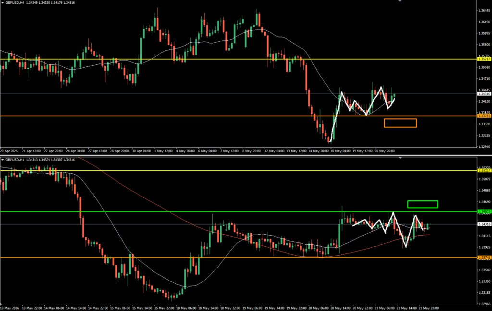
Task: Click the 20 May 22:00 time label
Action: [362, 308]
